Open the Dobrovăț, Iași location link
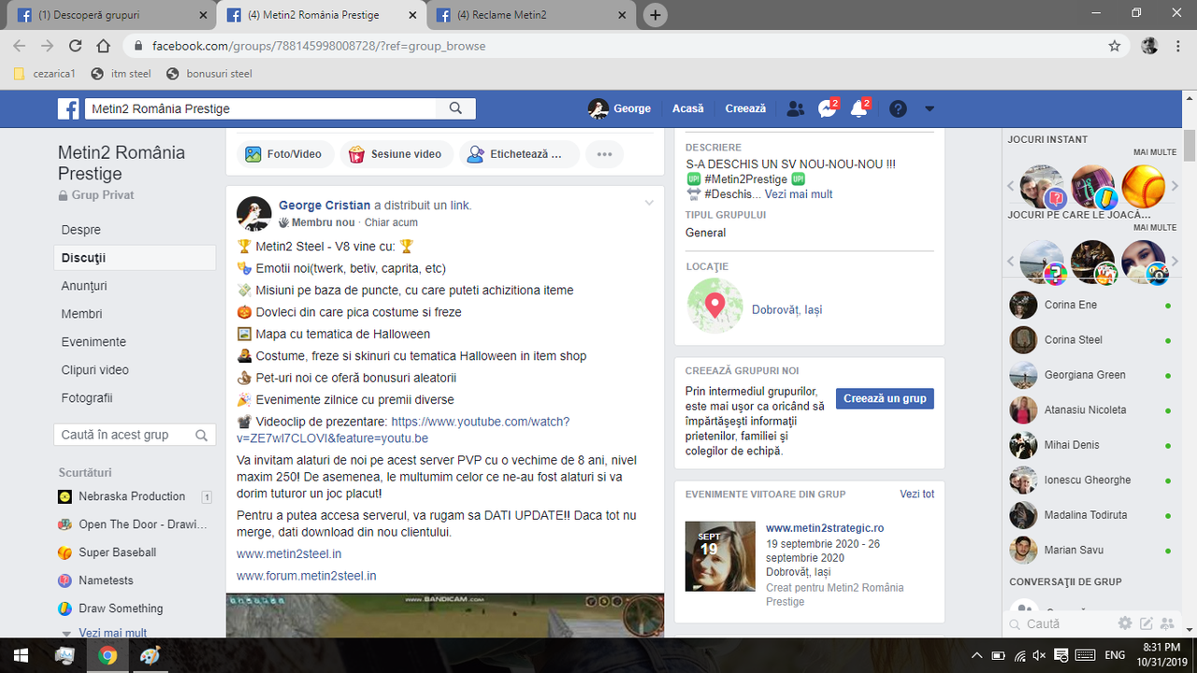Viewport: 1197px width, 673px height. tap(787, 309)
